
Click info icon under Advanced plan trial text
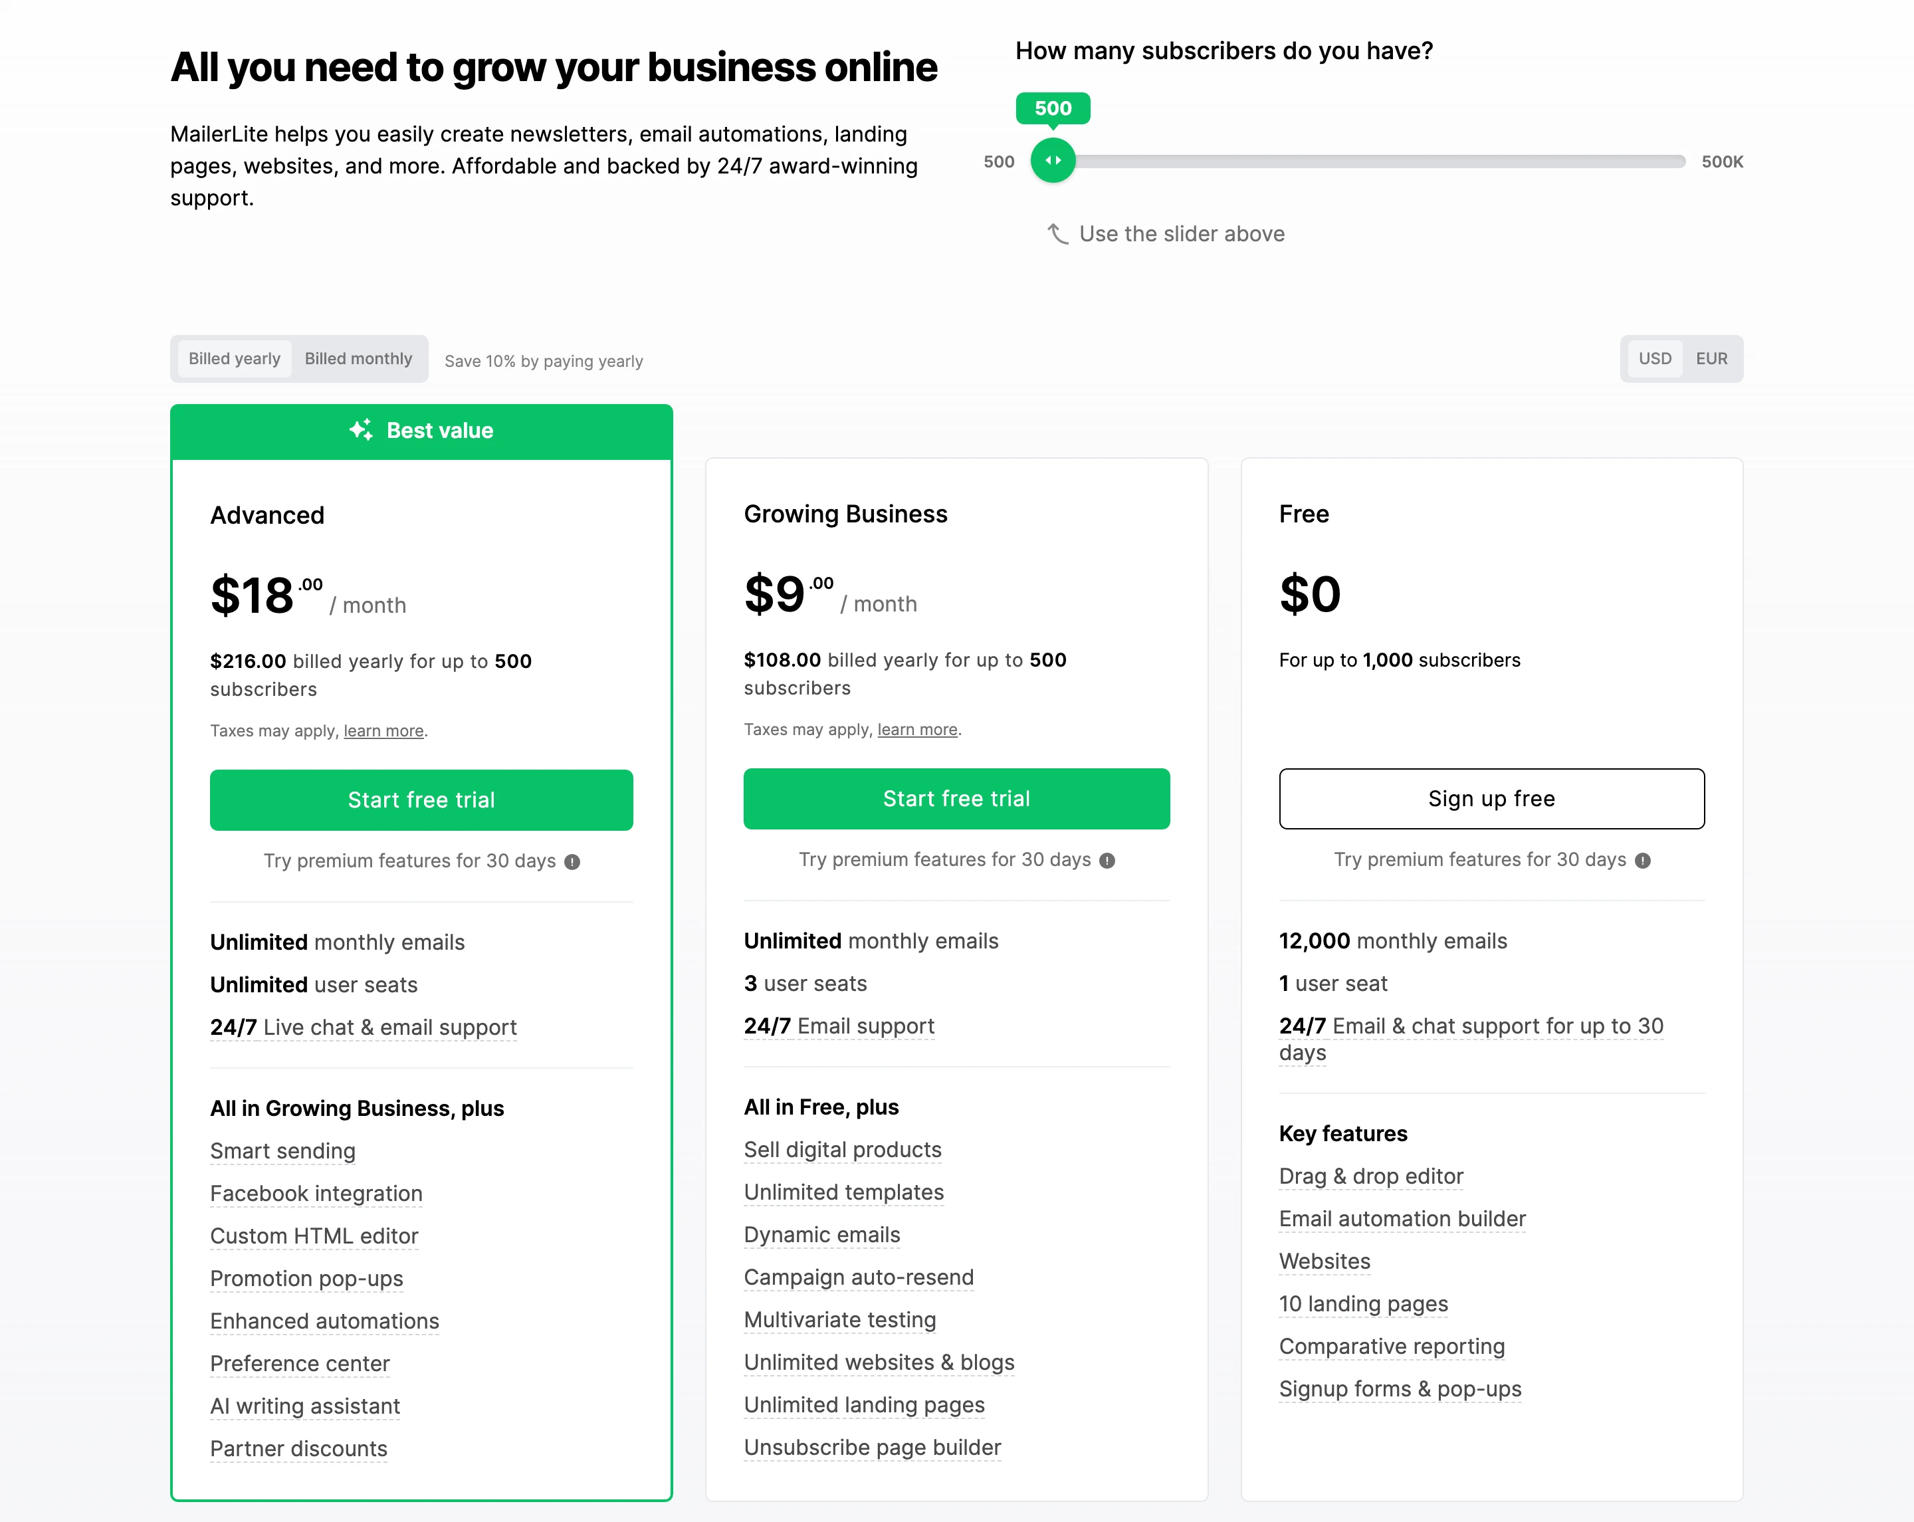click(x=573, y=861)
